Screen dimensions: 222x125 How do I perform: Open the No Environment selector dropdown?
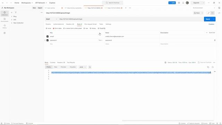pos(204,8)
